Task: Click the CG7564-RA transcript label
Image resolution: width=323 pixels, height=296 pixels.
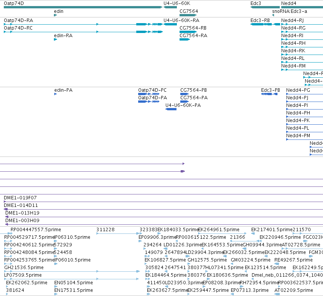Action: (x=193, y=36)
